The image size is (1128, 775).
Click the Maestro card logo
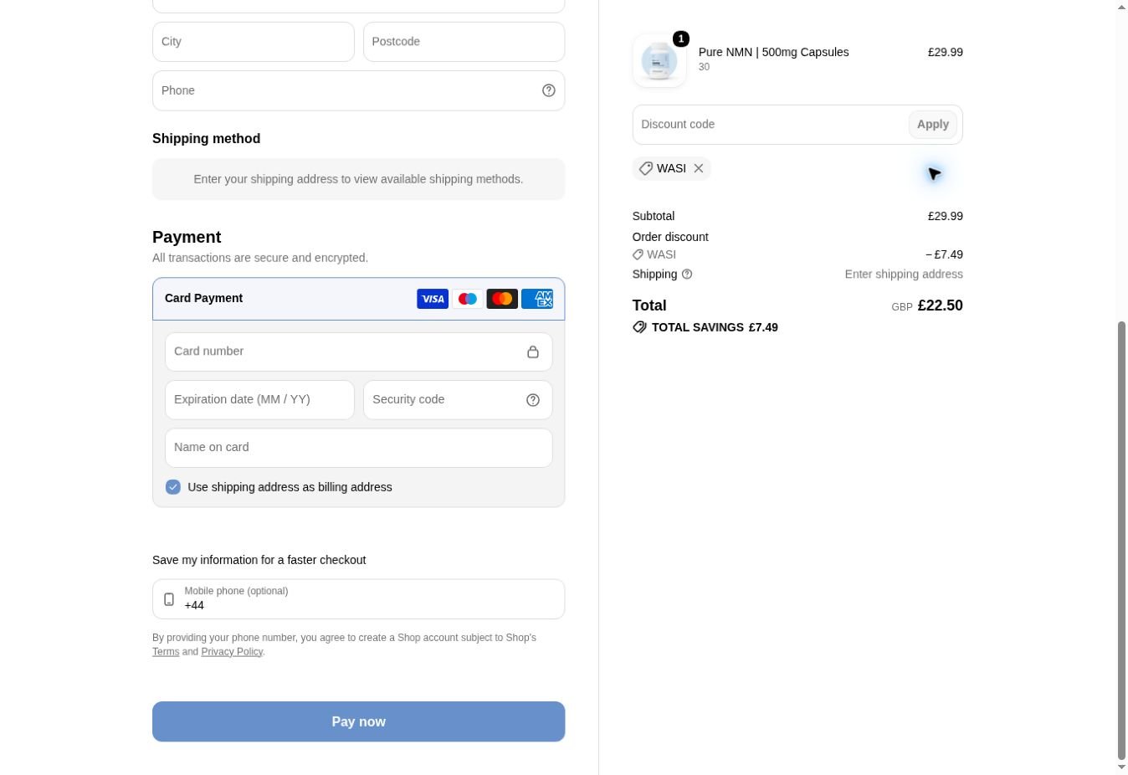tap(467, 299)
